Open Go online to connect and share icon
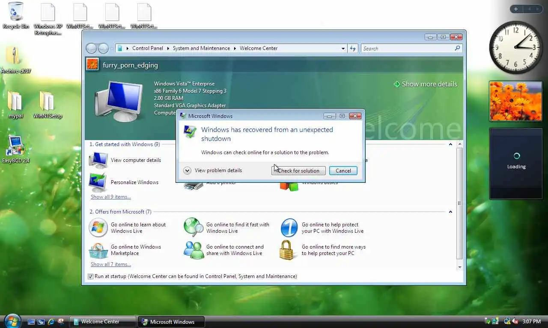This screenshot has height=328, width=548. tap(194, 250)
